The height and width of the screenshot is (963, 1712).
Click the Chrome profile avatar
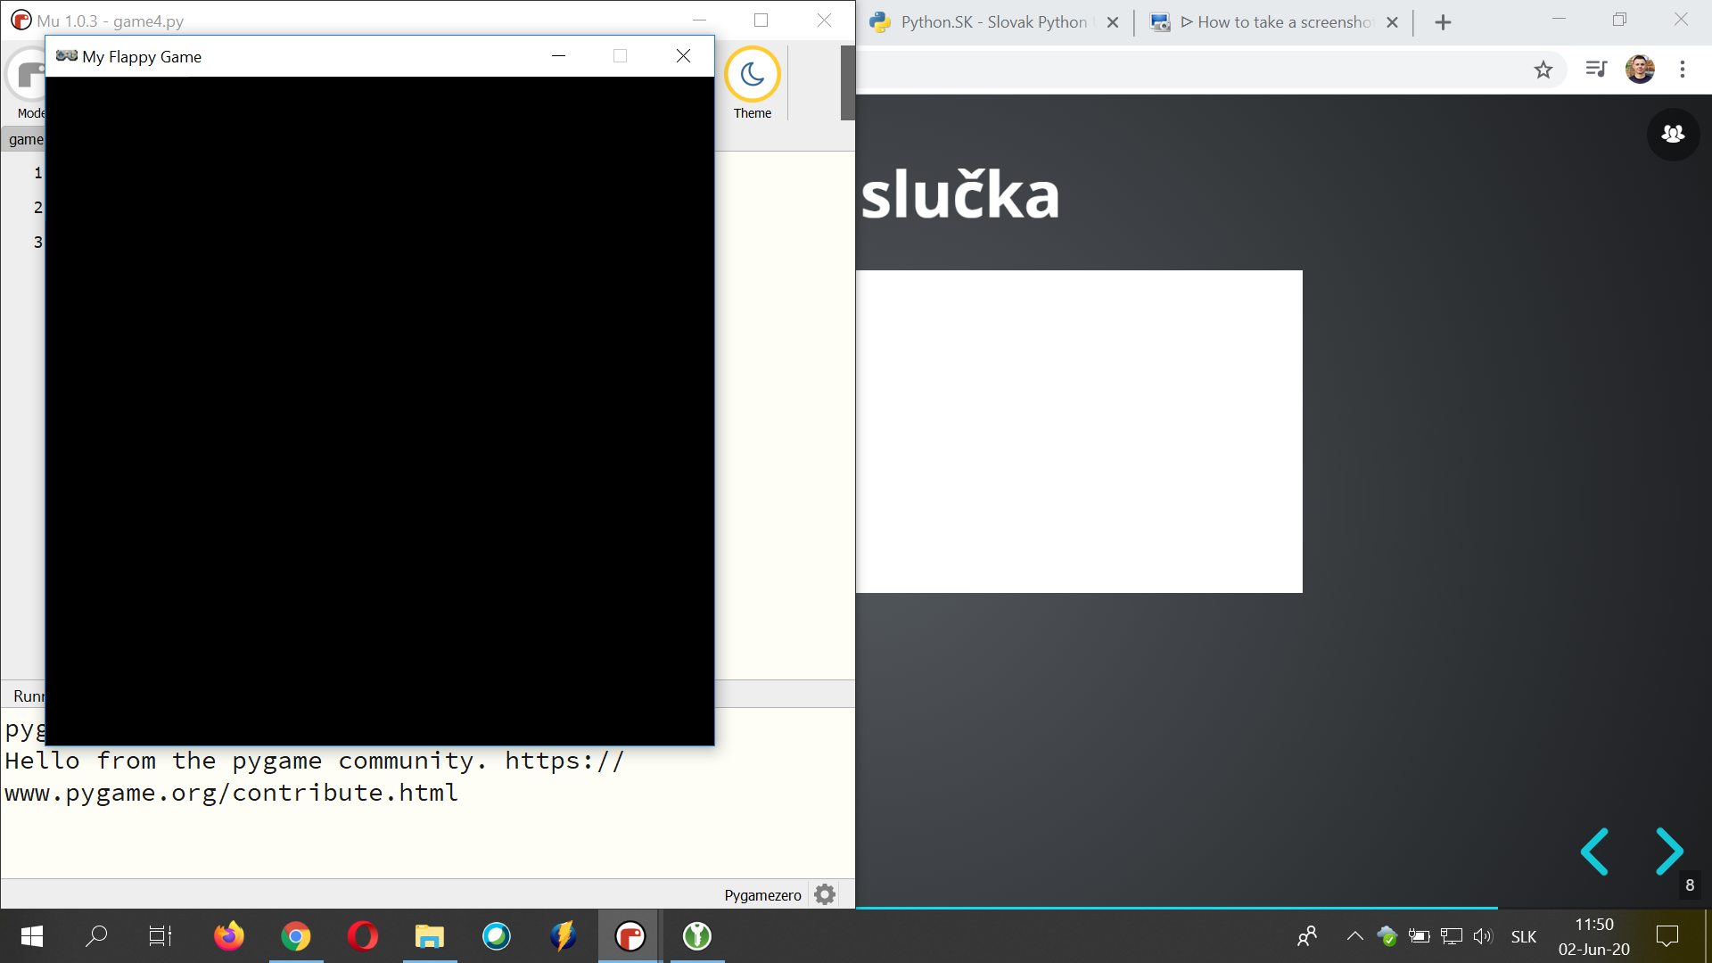click(x=1640, y=70)
